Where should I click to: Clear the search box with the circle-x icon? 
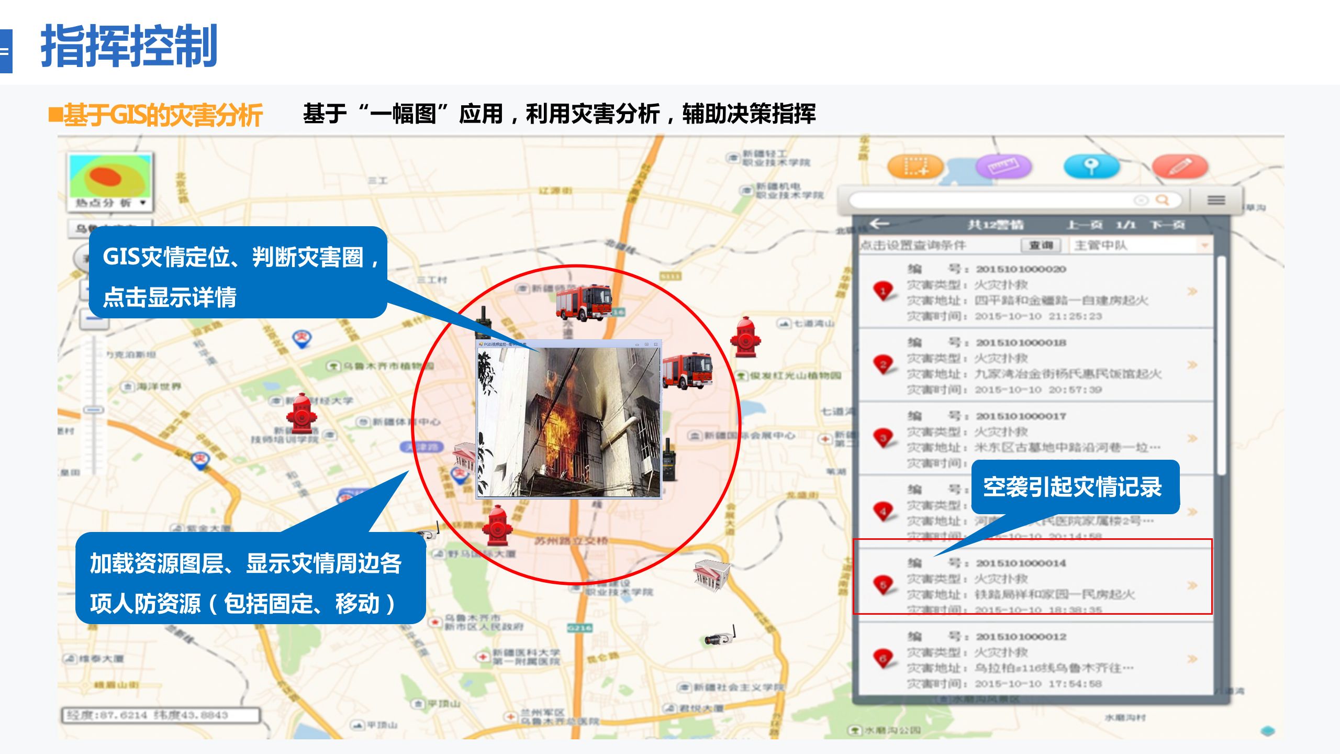click(1141, 200)
